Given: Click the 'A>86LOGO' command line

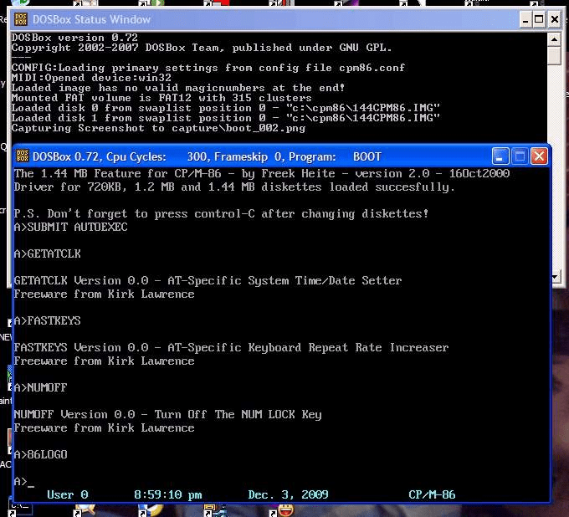Looking at the screenshot, I should click(x=40, y=454).
